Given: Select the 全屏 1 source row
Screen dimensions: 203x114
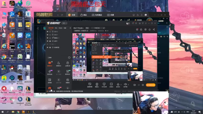Looking at the screenshot, I should click(59, 41).
